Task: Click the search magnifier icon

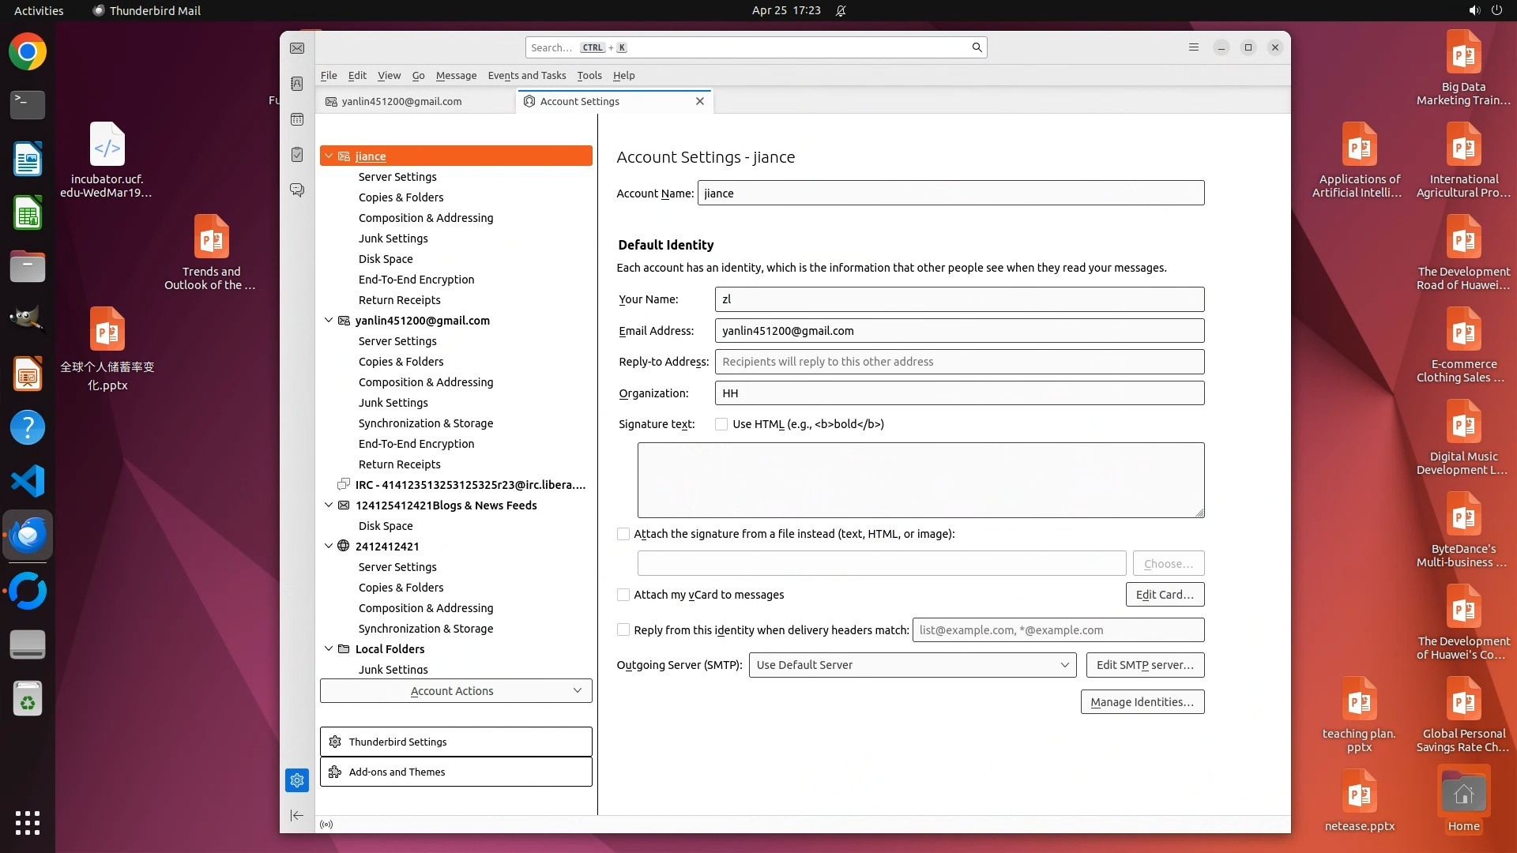Action: (977, 47)
